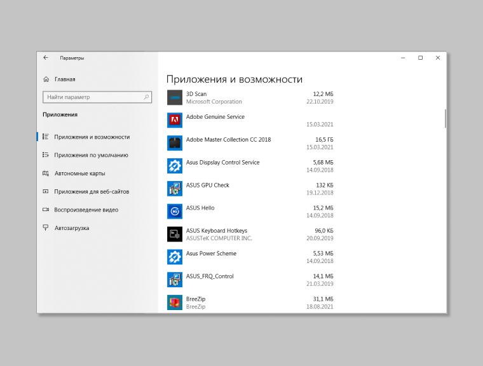Select the ASUS Hello name
483x366 pixels.
pos(200,208)
